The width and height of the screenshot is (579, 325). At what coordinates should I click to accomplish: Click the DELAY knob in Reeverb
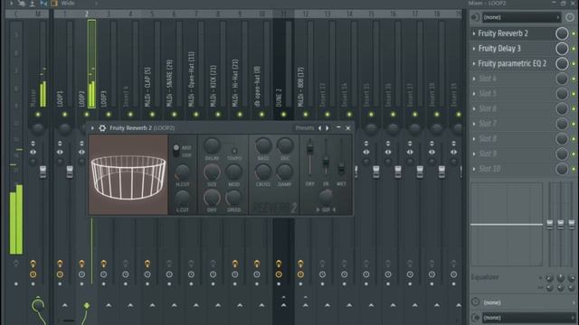coord(212,145)
